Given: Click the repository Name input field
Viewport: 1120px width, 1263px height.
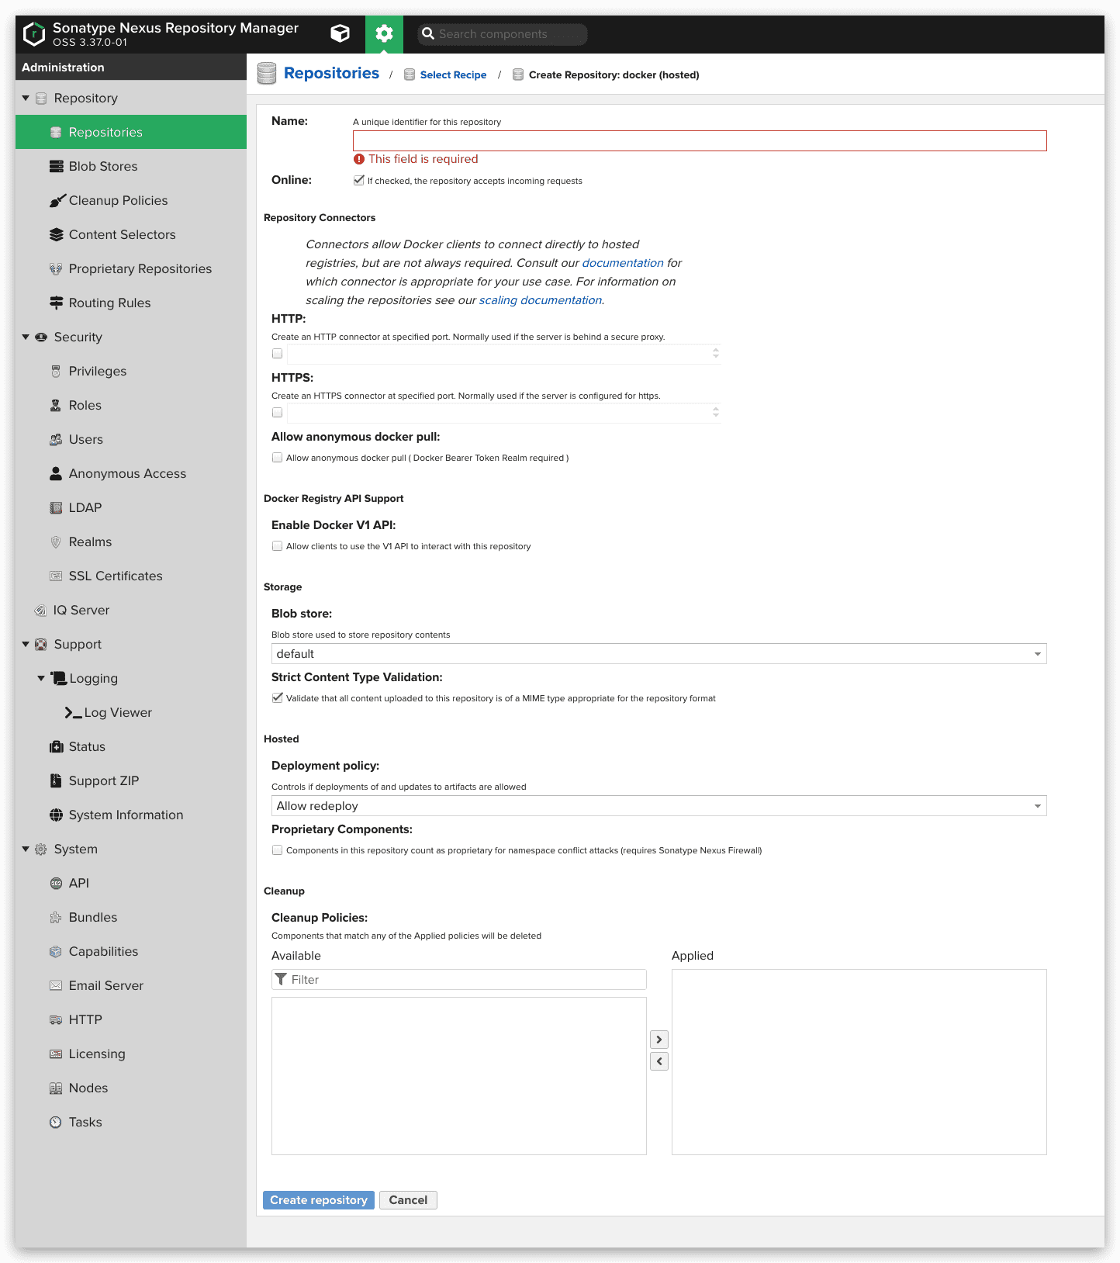Looking at the screenshot, I should (x=699, y=140).
